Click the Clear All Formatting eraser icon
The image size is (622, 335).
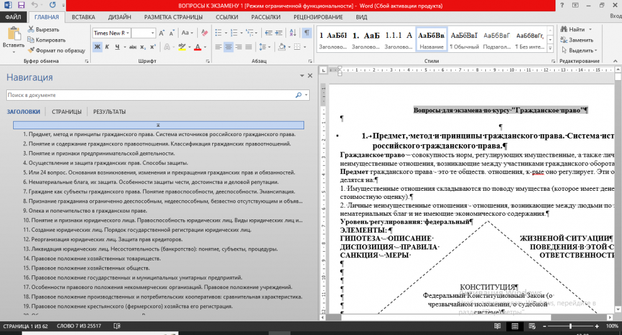coord(203,32)
